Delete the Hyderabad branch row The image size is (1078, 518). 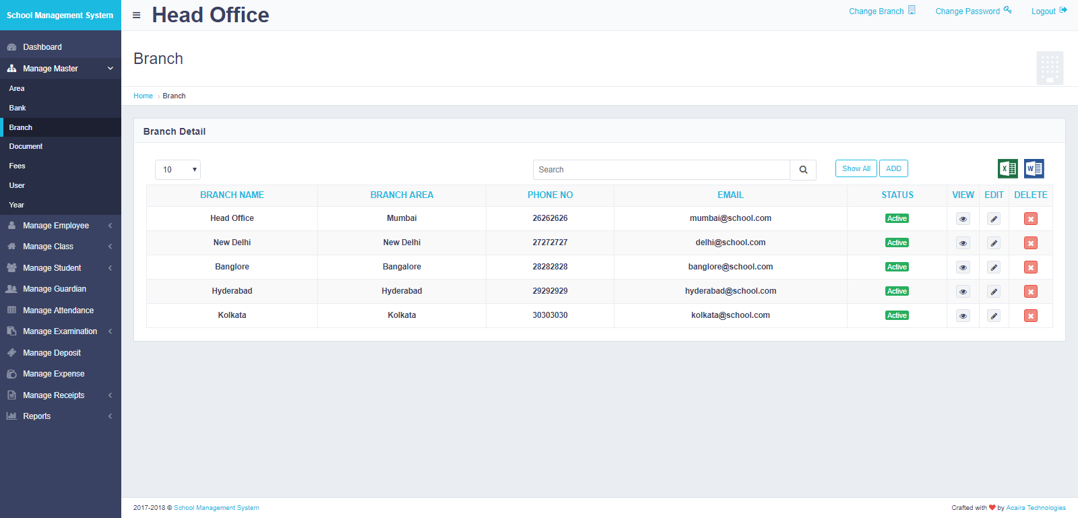(1030, 292)
